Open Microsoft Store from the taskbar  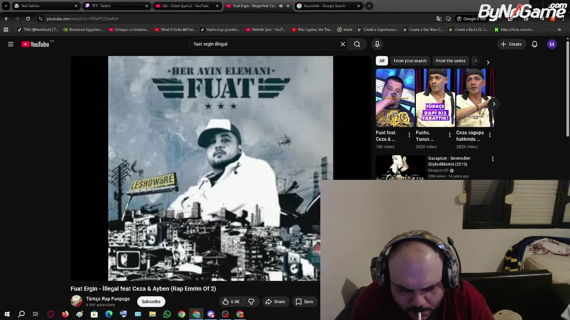click(94, 314)
